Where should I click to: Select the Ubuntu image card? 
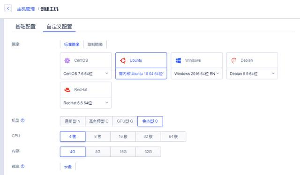coord(141,60)
